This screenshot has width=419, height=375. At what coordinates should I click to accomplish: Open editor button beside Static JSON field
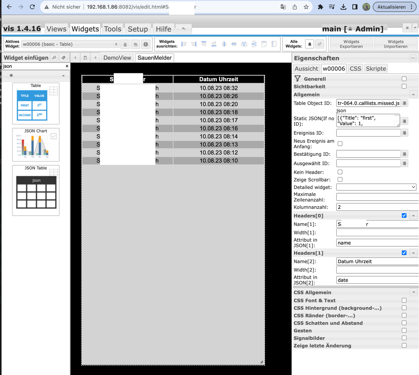(x=404, y=121)
